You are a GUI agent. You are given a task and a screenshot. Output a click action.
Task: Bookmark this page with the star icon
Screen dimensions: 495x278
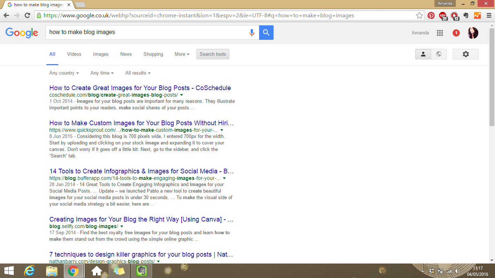coord(419,16)
